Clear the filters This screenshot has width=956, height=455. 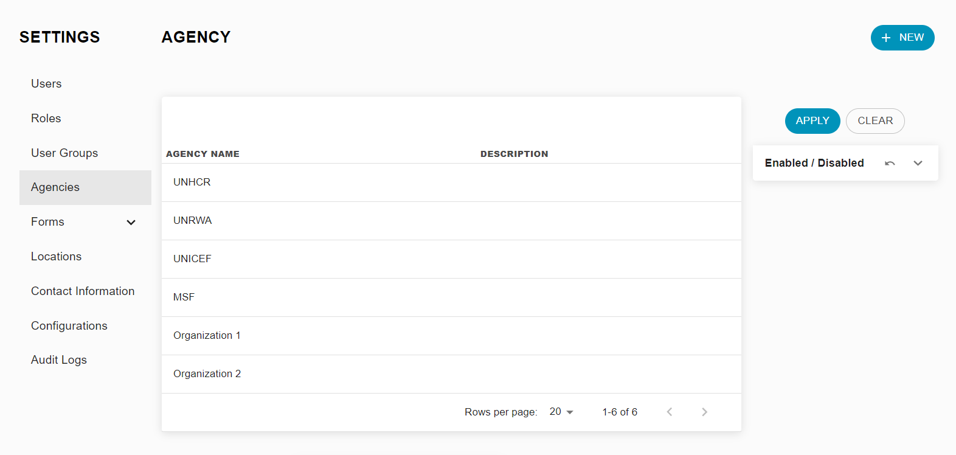pyautogui.click(x=875, y=121)
